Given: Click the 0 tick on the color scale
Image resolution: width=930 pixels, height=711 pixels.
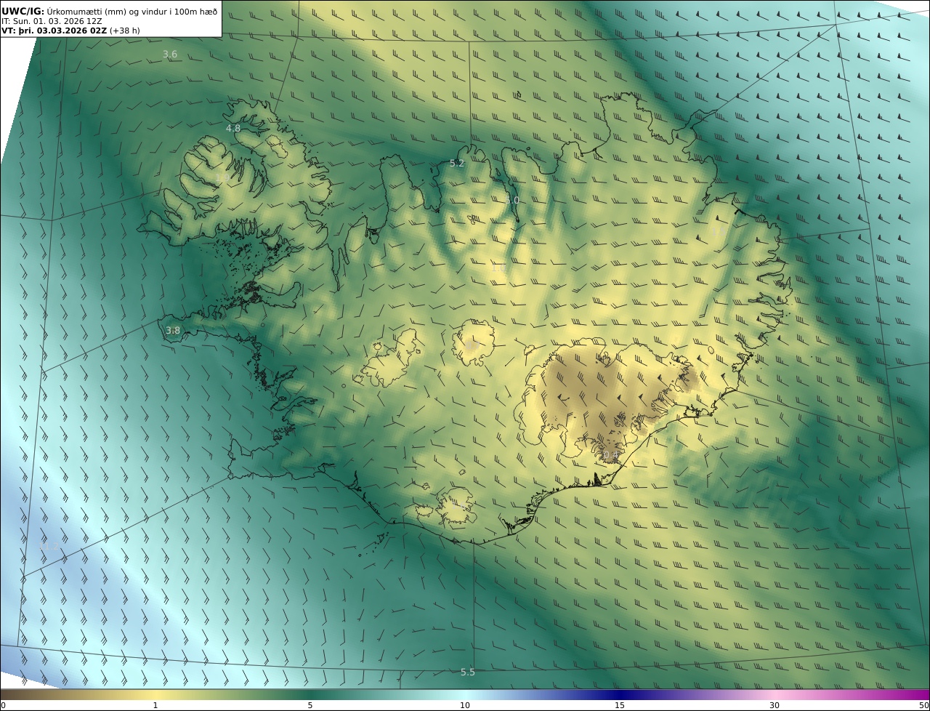Looking at the screenshot, I should point(3,705).
